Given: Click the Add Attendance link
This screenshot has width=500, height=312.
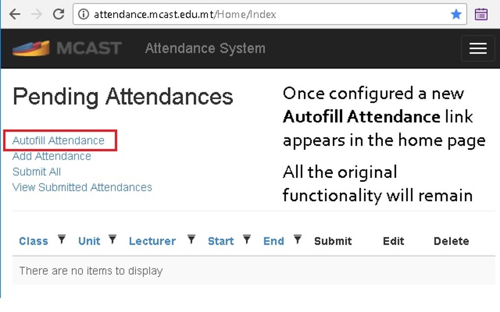Looking at the screenshot, I should pyautogui.click(x=51, y=156).
